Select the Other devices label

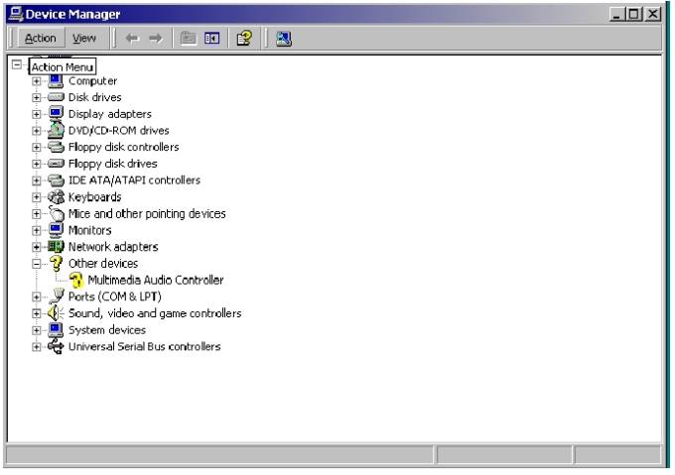tap(103, 264)
